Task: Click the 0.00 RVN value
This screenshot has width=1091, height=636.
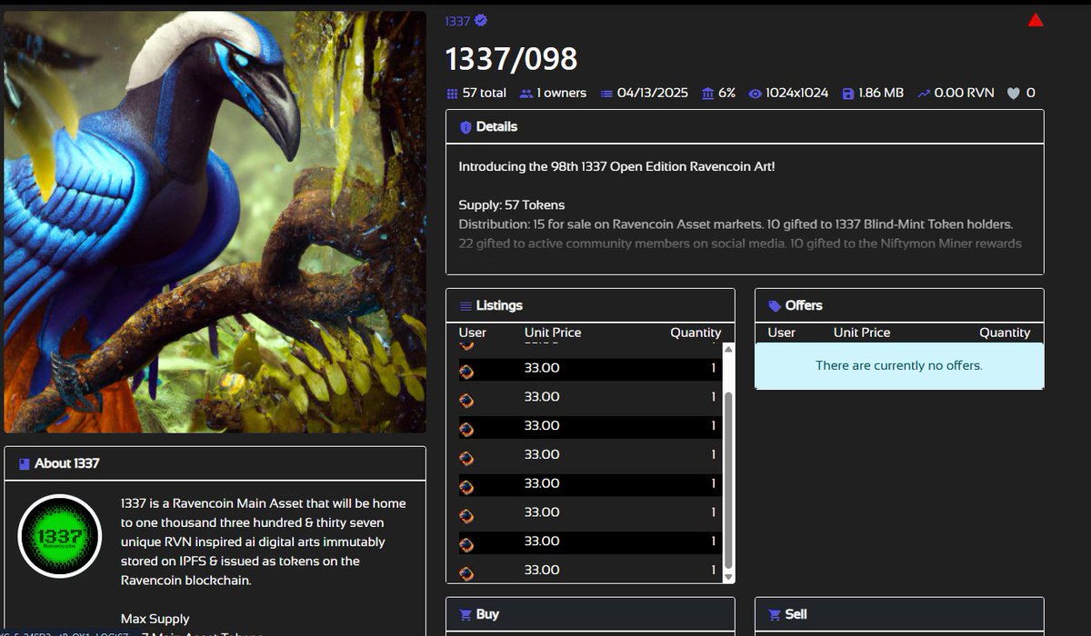Action: pyautogui.click(x=964, y=93)
